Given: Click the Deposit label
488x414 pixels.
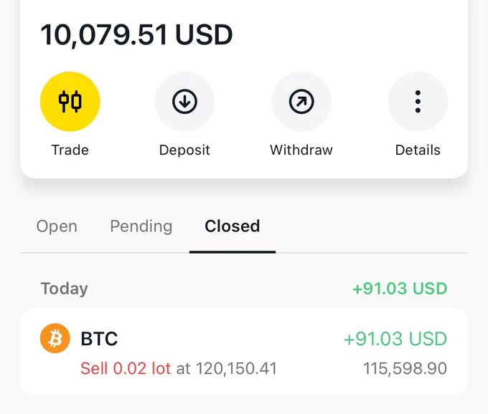Looking at the screenshot, I should point(184,150).
